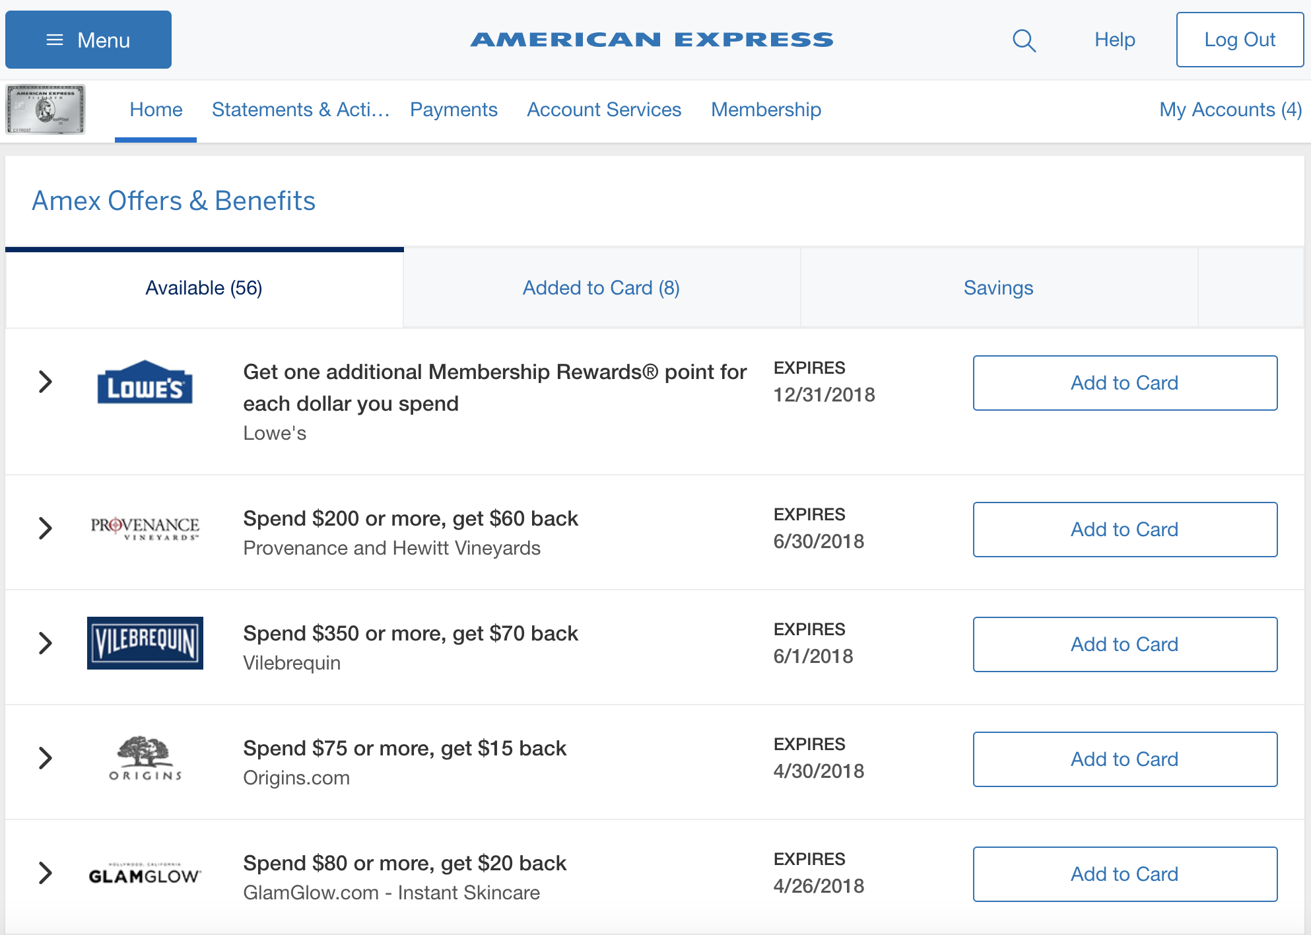Open the Help link

(1115, 40)
